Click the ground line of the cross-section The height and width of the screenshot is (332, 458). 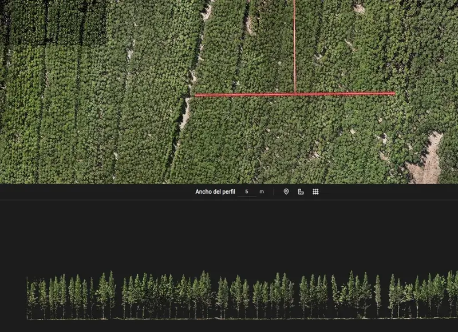[x=242, y=319]
